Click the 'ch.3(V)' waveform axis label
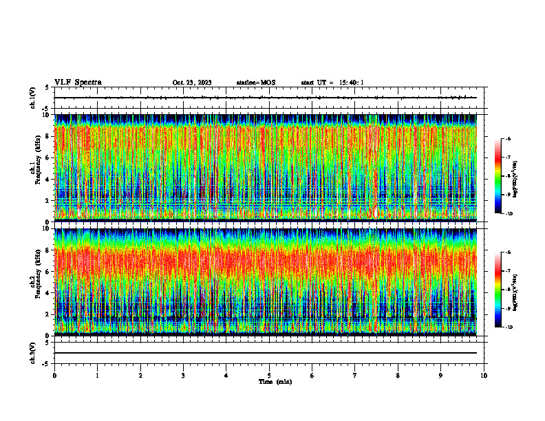Screen dimensions: 545x421 pos(32,353)
